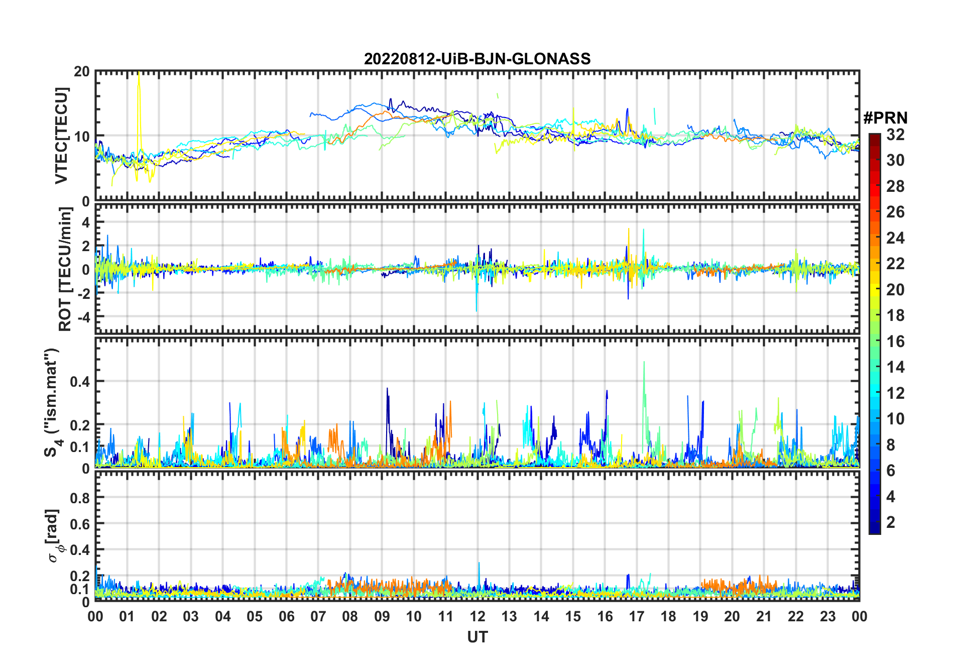Select UT axis tick label 17
Image resolution: width=955 pixels, height=668 pixels.
[637, 617]
